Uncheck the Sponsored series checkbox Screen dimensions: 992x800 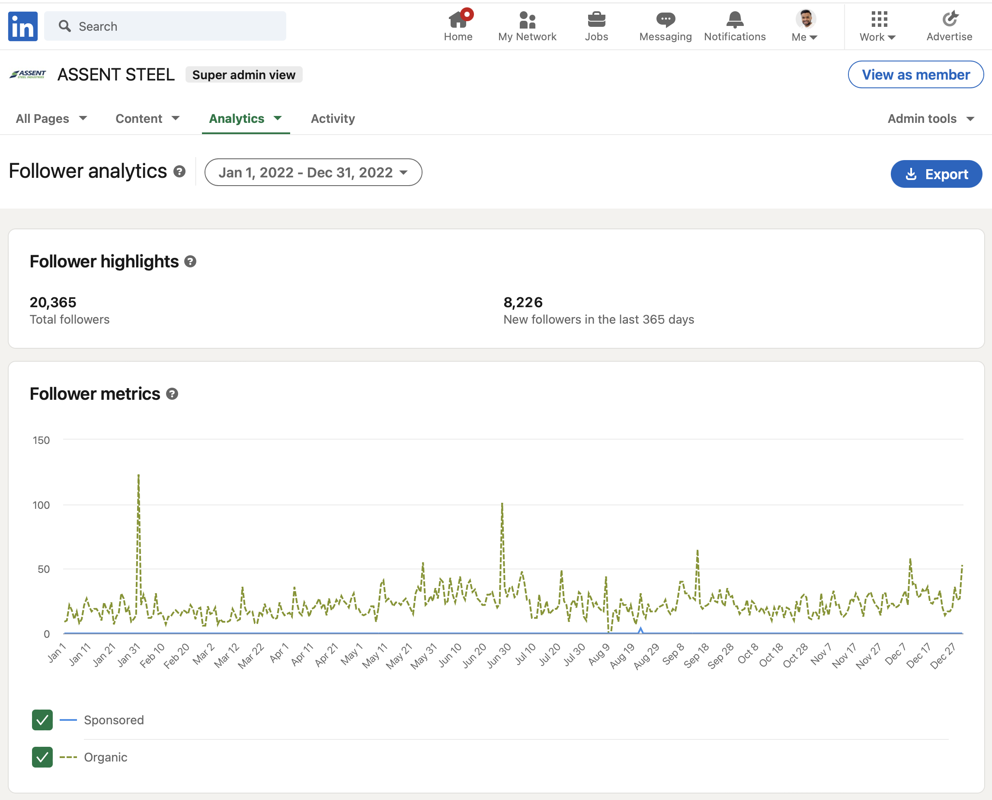[42, 720]
